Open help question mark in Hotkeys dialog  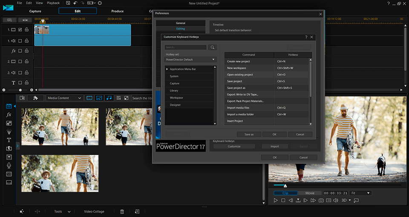306,37
